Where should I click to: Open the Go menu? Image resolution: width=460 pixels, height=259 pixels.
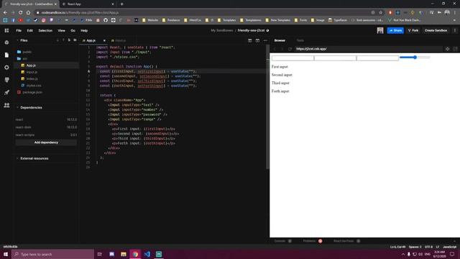(x=73, y=30)
